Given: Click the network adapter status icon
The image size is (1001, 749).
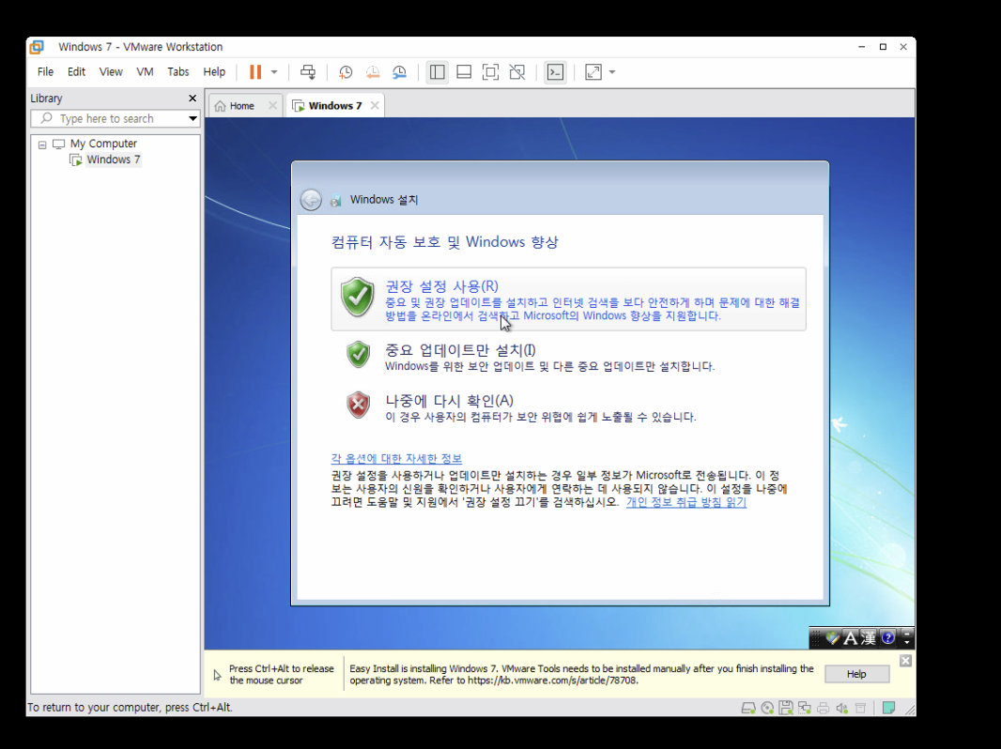Looking at the screenshot, I should [x=805, y=708].
